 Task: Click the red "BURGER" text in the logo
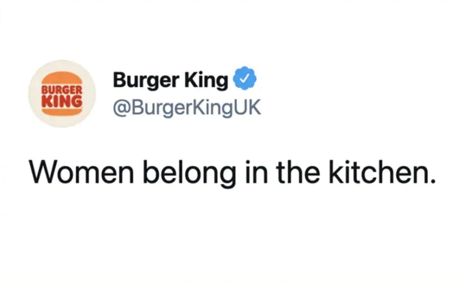(62, 89)
